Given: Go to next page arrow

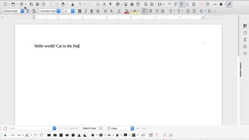Looking at the screenshot, I should tap(144, 128).
